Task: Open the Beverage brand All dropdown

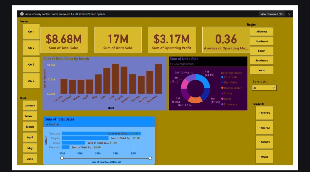Action: tap(264, 88)
